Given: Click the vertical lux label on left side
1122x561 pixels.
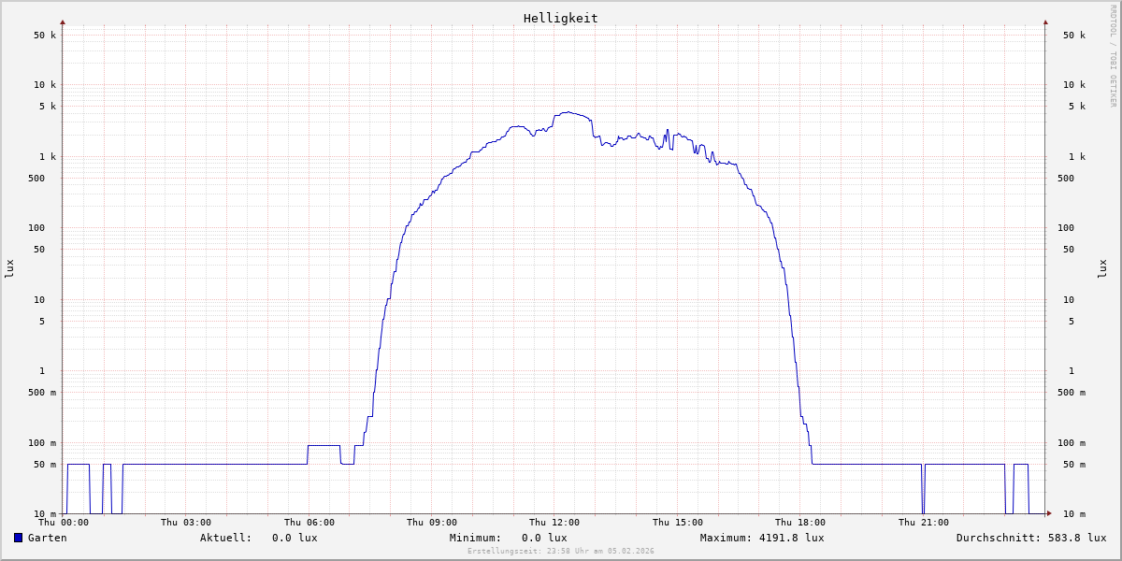Looking at the screenshot, I should coord(9,268).
